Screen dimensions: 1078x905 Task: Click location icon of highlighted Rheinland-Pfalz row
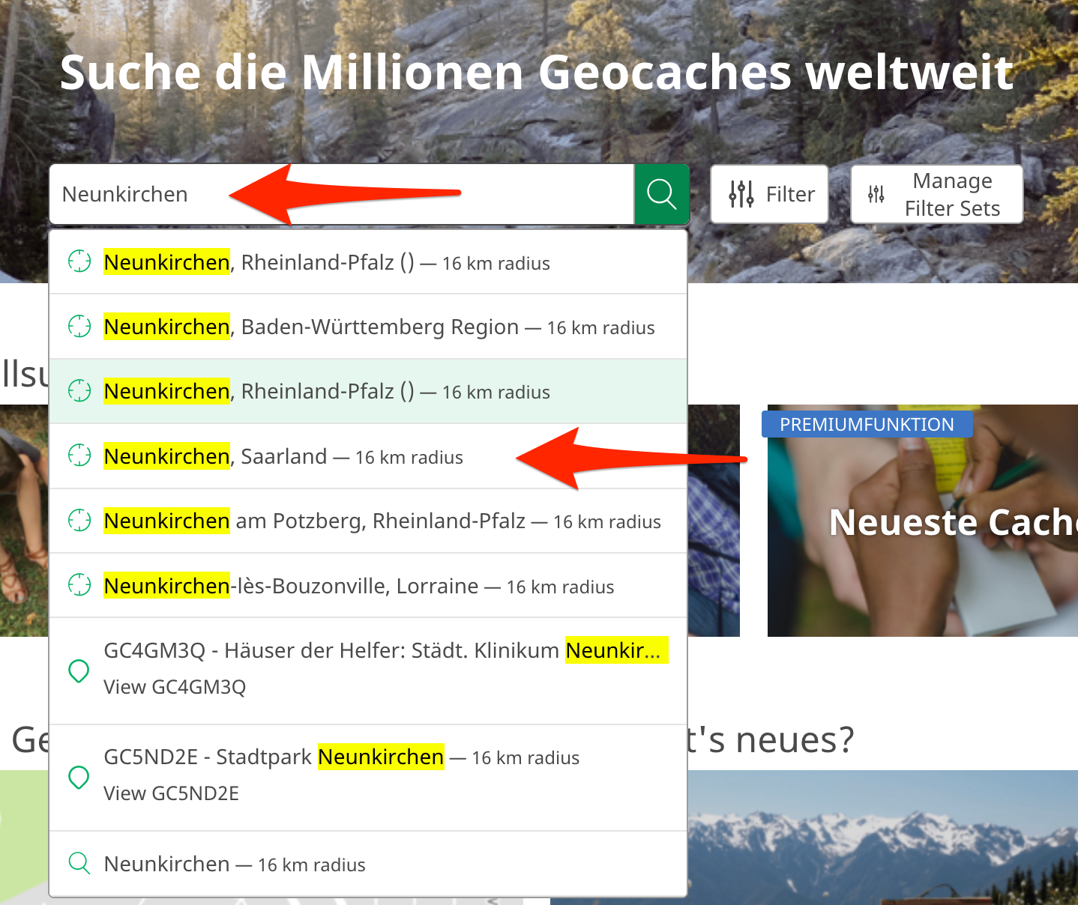[x=79, y=390]
